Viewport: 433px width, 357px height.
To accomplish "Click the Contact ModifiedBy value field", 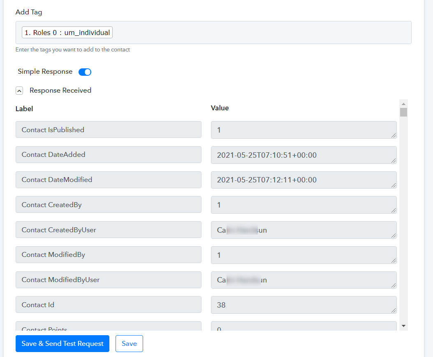I will point(304,255).
